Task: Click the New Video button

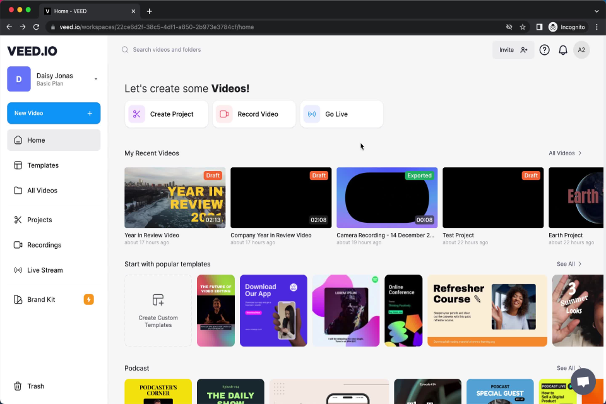Action: coord(54,113)
